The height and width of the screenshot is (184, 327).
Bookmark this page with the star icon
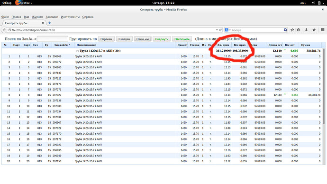292,30
